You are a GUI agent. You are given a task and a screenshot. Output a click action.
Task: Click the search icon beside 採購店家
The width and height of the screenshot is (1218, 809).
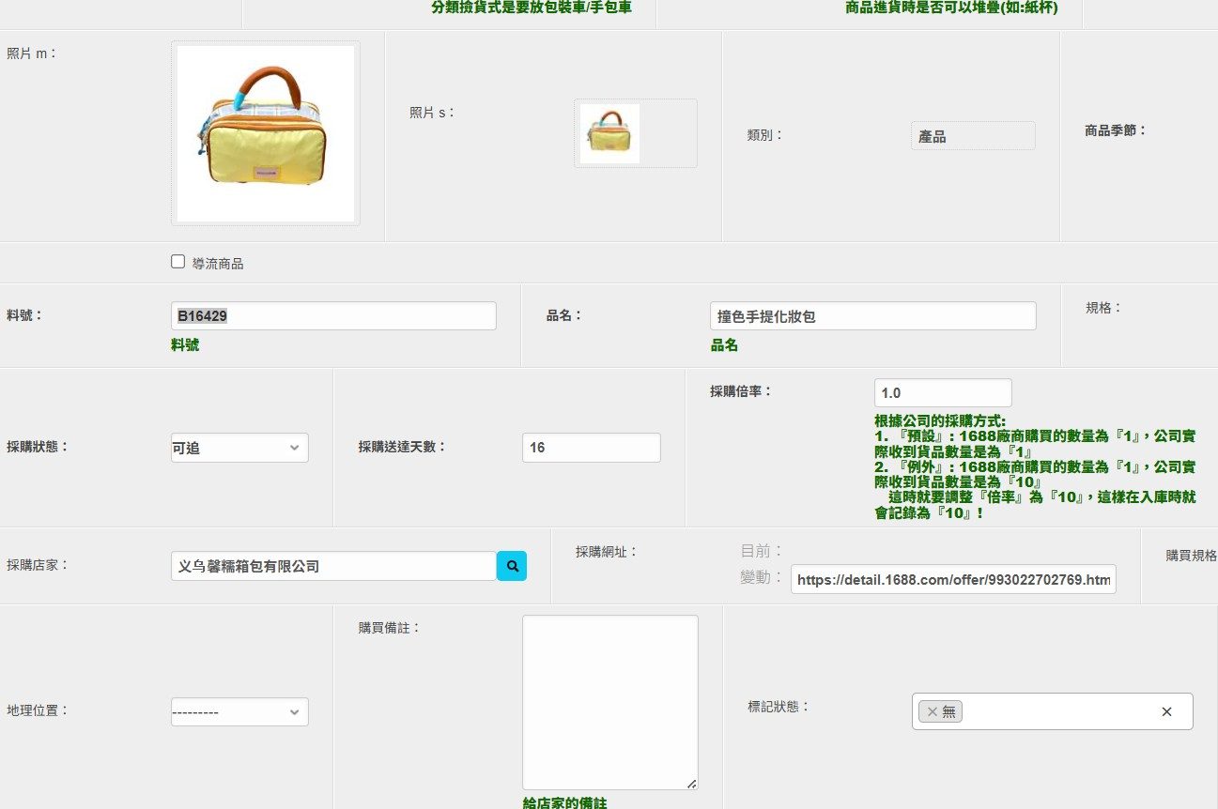pyautogui.click(x=512, y=566)
